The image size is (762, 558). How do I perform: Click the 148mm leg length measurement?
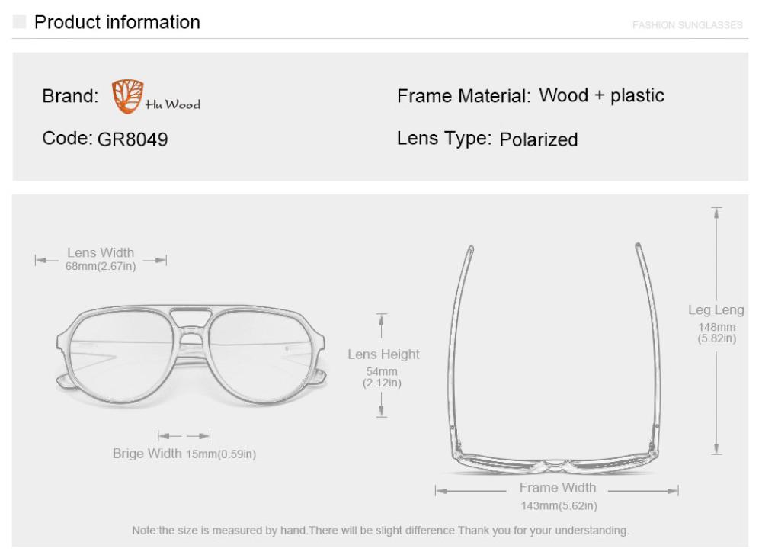point(717,328)
